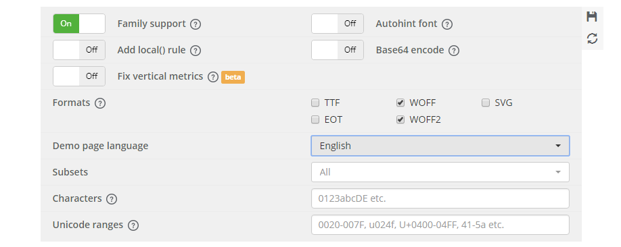Click the 'Family support' label text
This screenshot has height=247, width=621.
[x=152, y=24]
